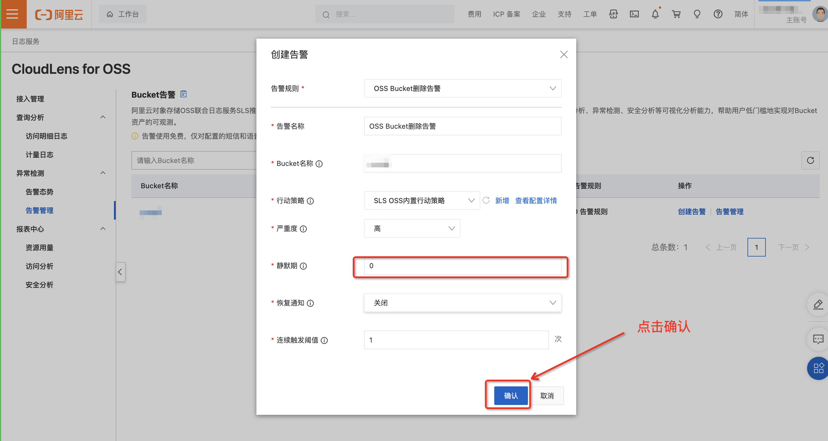The image size is (828, 441).
Task: Close the 创建告警 dialog
Action: click(563, 55)
